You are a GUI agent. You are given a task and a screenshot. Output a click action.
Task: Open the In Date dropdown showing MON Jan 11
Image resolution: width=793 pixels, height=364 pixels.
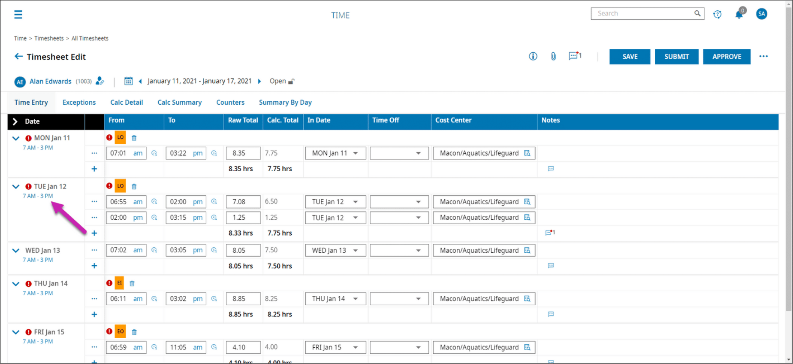click(335, 153)
